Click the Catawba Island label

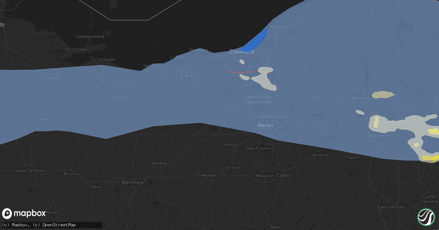(x=90, y=37)
